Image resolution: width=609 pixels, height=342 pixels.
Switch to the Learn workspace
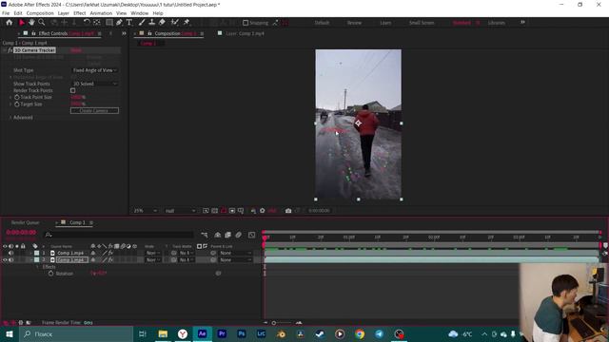385,23
